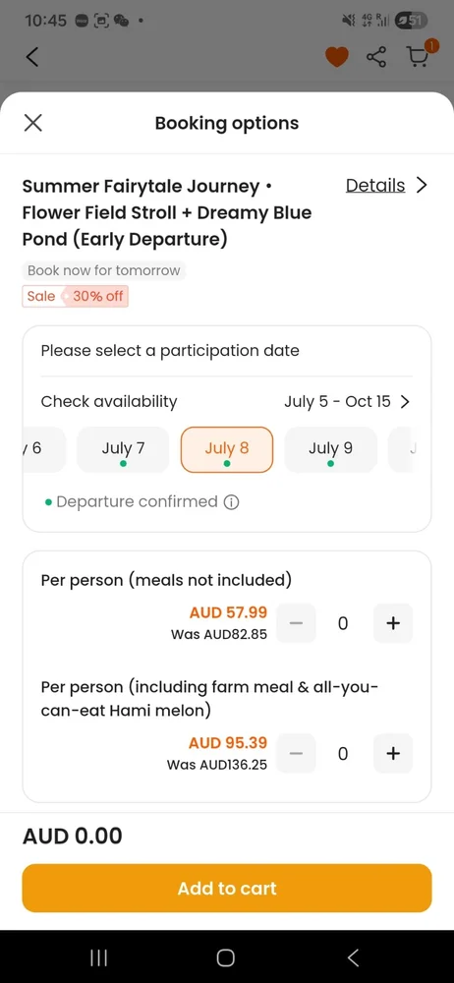Expand details via chevron arrow
The height and width of the screenshot is (983, 454).
(422, 186)
